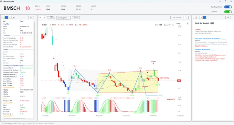Click the TrendYön_Model row
Viewport: 234px width, 125px height.
[18, 47]
